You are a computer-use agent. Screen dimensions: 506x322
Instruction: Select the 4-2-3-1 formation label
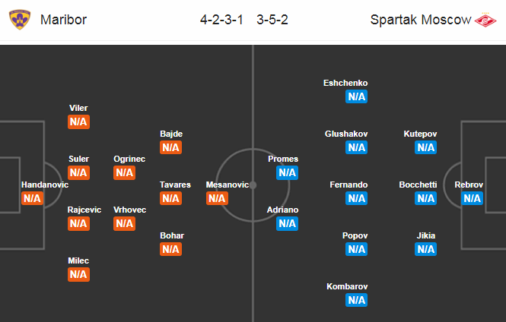(221, 20)
